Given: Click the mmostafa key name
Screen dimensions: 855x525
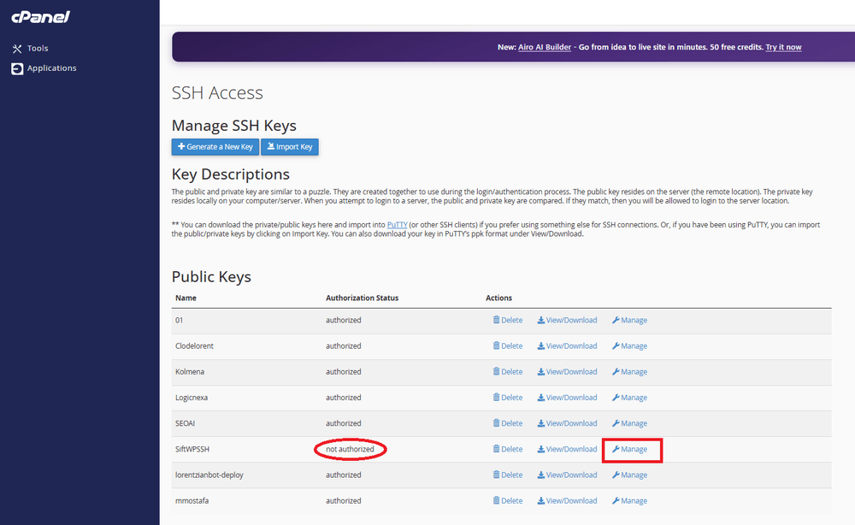Looking at the screenshot, I should click(x=192, y=500).
